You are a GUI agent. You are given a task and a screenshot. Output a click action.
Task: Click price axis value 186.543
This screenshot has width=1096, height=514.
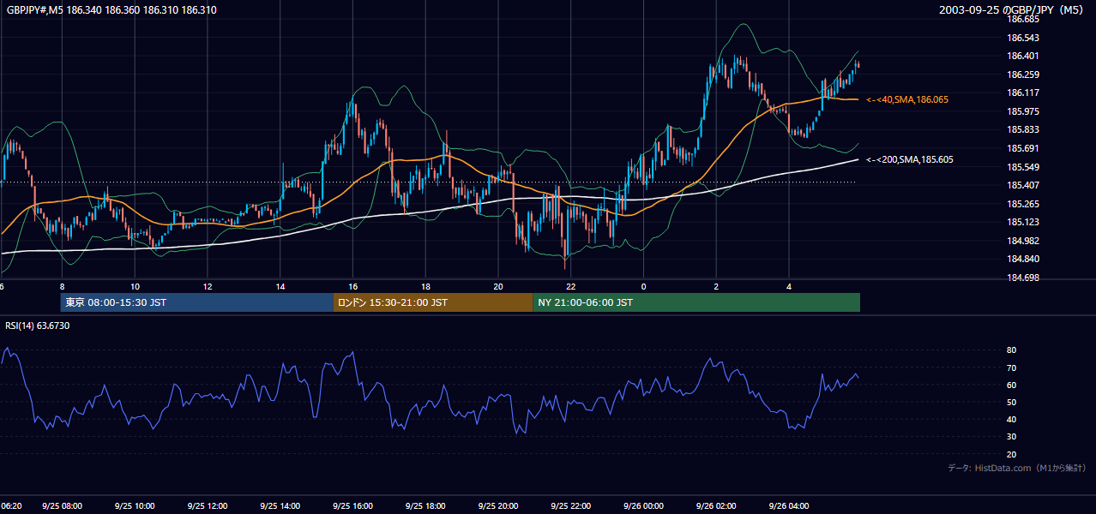pos(1023,38)
